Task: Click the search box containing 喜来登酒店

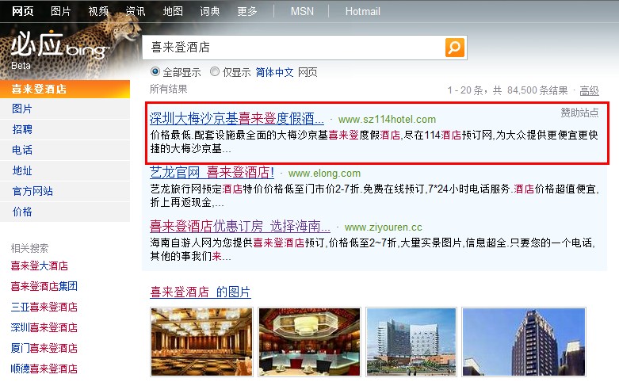Action: [293, 48]
